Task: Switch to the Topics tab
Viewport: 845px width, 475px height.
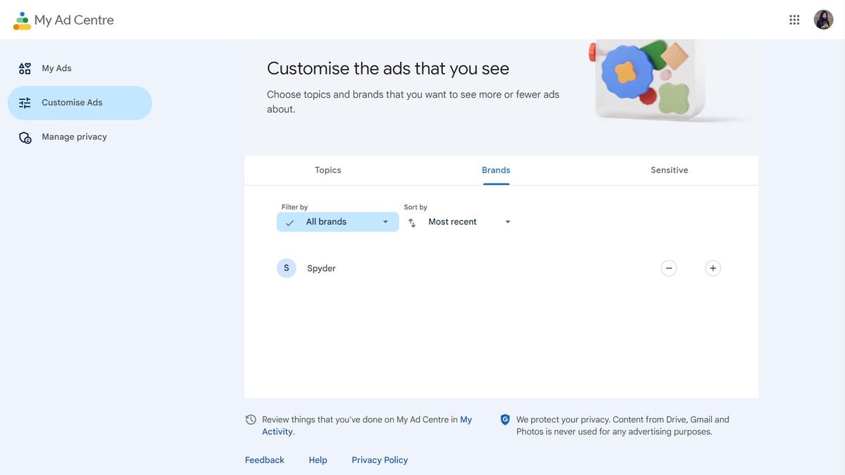Action: tap(327, 170)
